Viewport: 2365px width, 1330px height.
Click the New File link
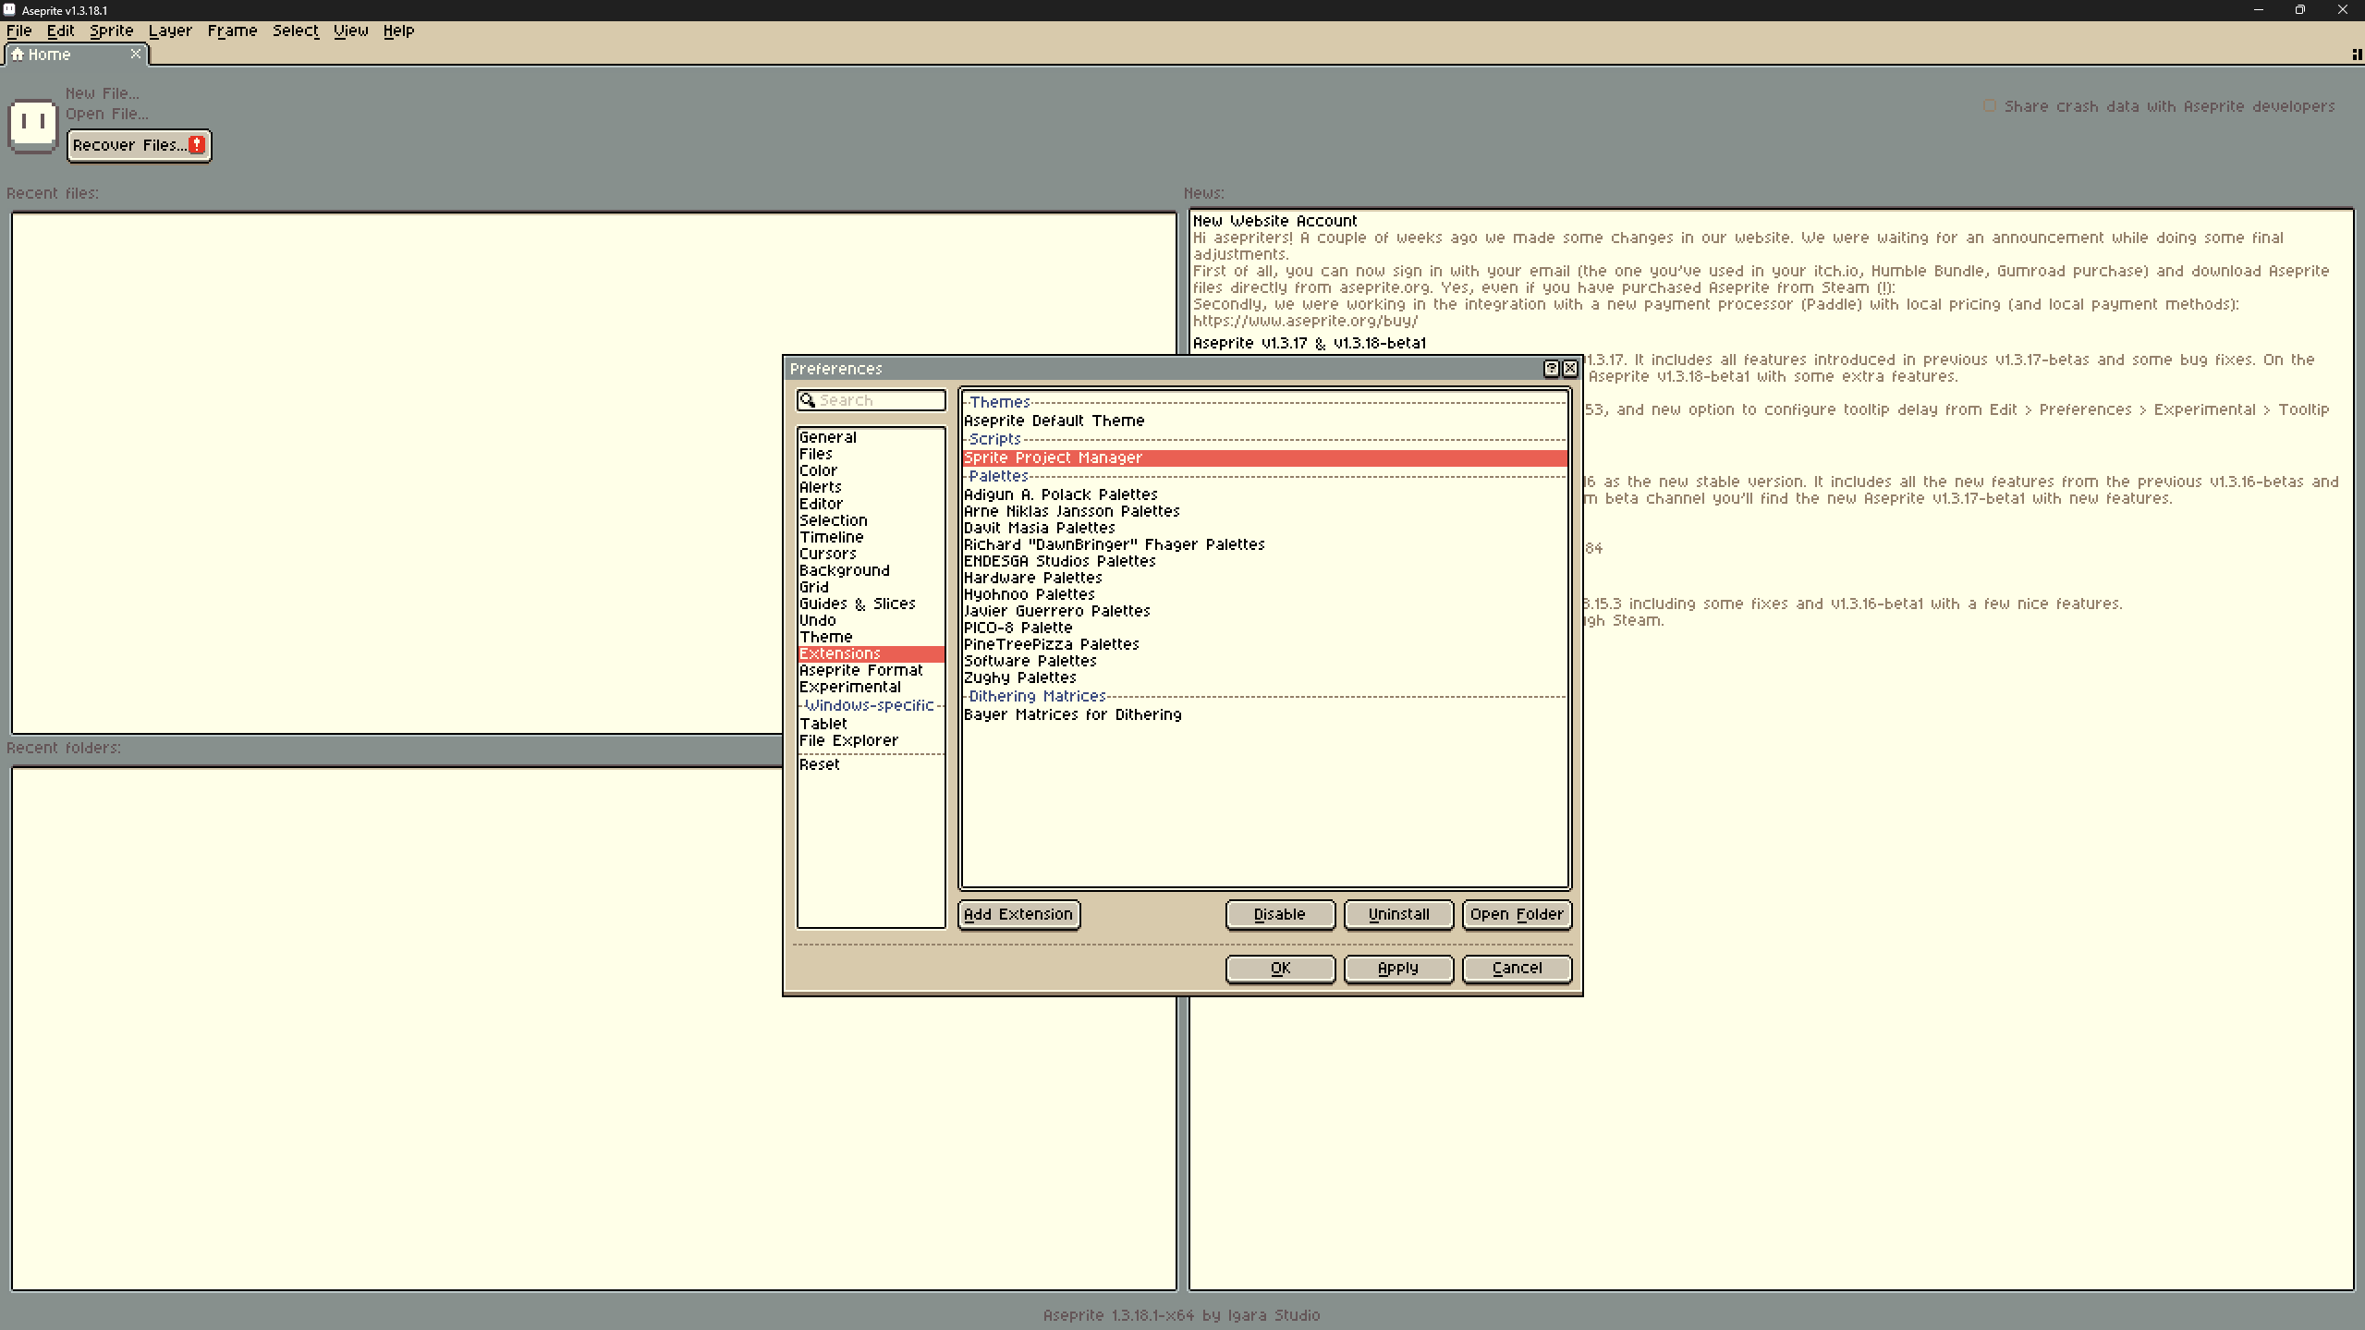(x=103, y=93)
